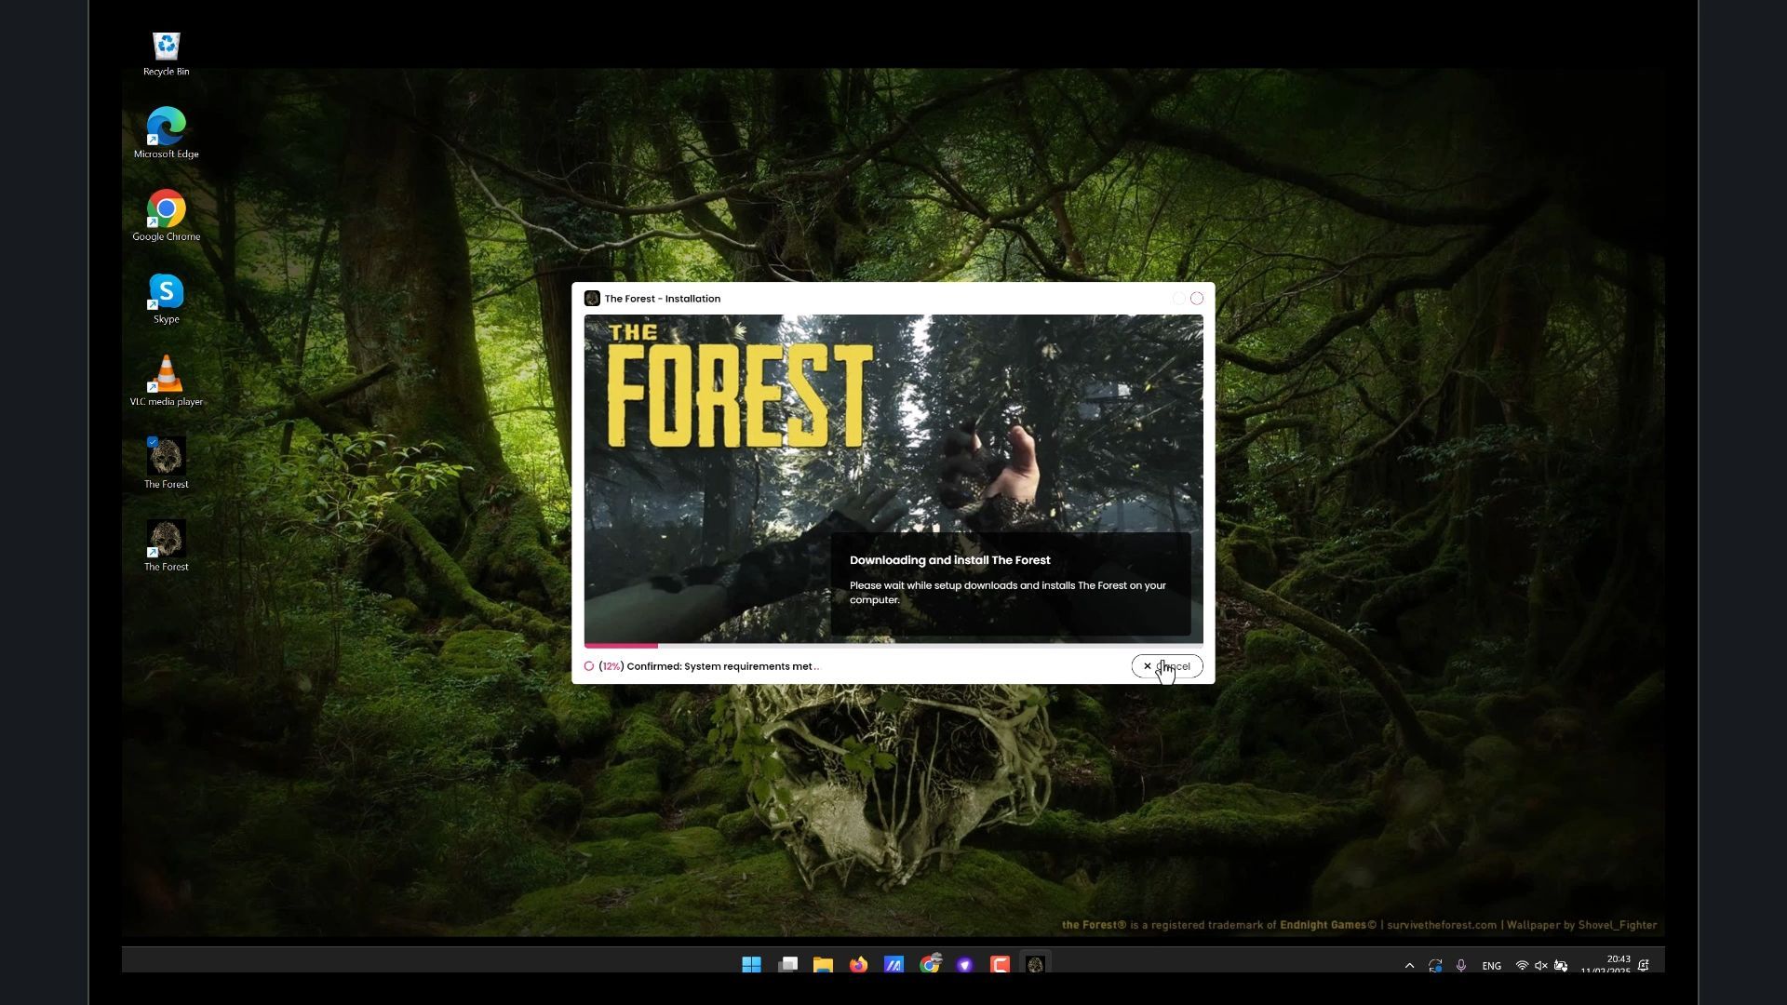Open Chrome from the taskbar

coord(930,965)
